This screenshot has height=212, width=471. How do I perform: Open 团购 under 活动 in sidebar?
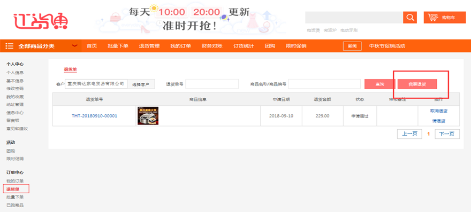[x=11, y=151]
